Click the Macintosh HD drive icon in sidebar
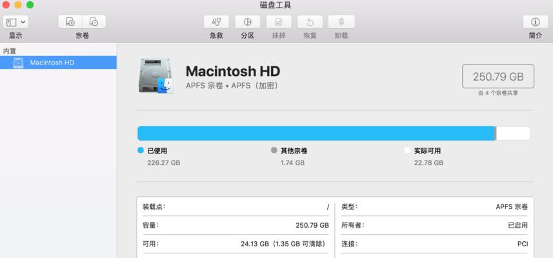Viewport: 553px width, 258px height. [18, 63]
